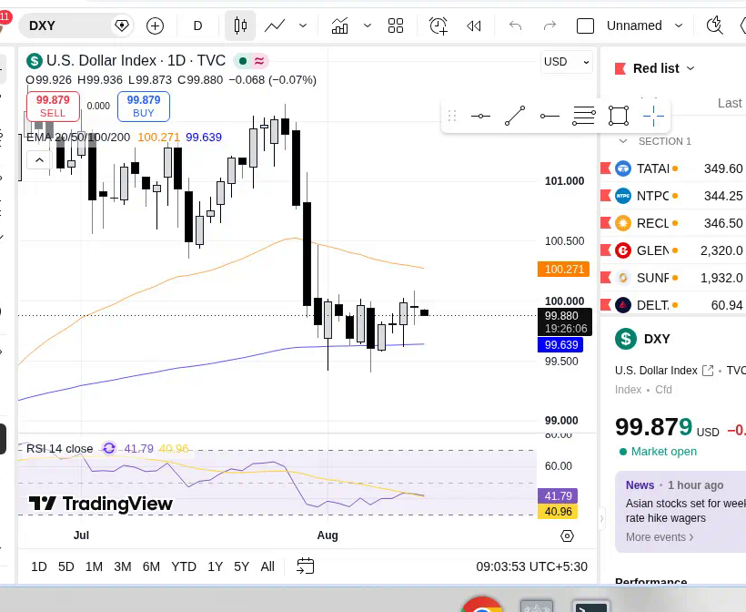Click the pink data update mode icon
The height and width of the screenshot is (612, 746).
pos(259,61)
